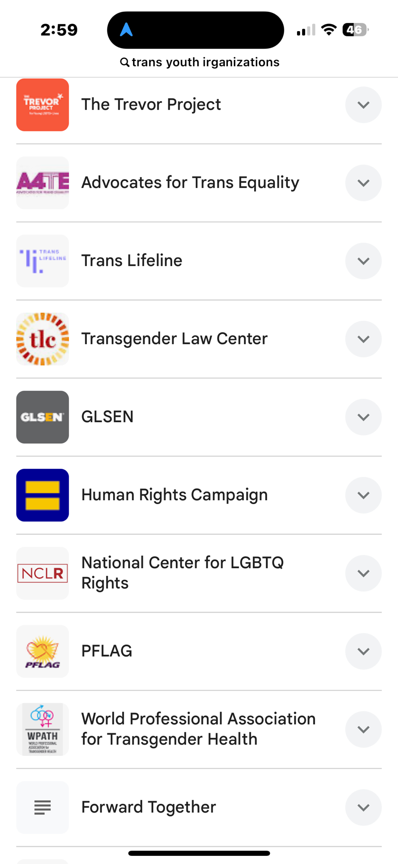Screen dimensions: 398x864
Task: Tap the blue location arrow in status bar
Action: click(126, 30)
